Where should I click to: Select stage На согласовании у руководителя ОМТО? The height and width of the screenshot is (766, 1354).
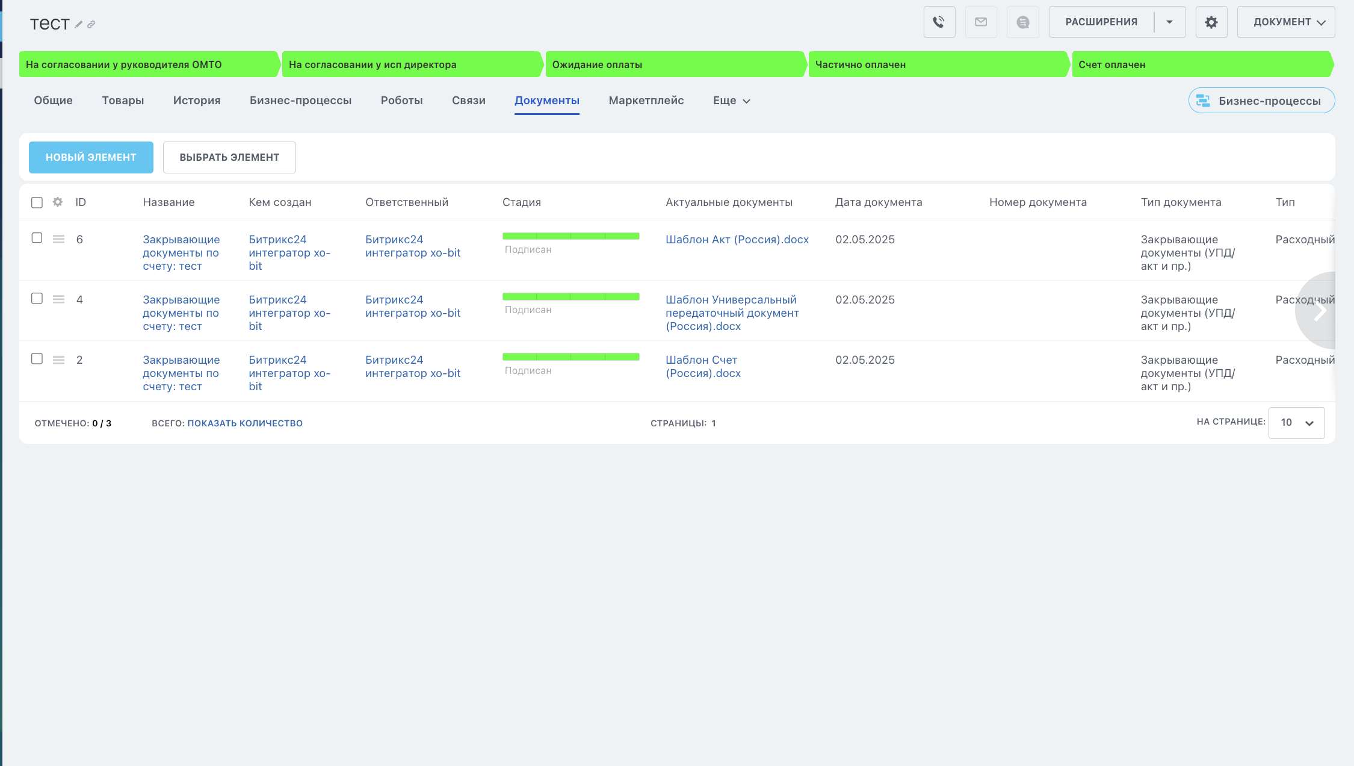(x=149, y=64)
